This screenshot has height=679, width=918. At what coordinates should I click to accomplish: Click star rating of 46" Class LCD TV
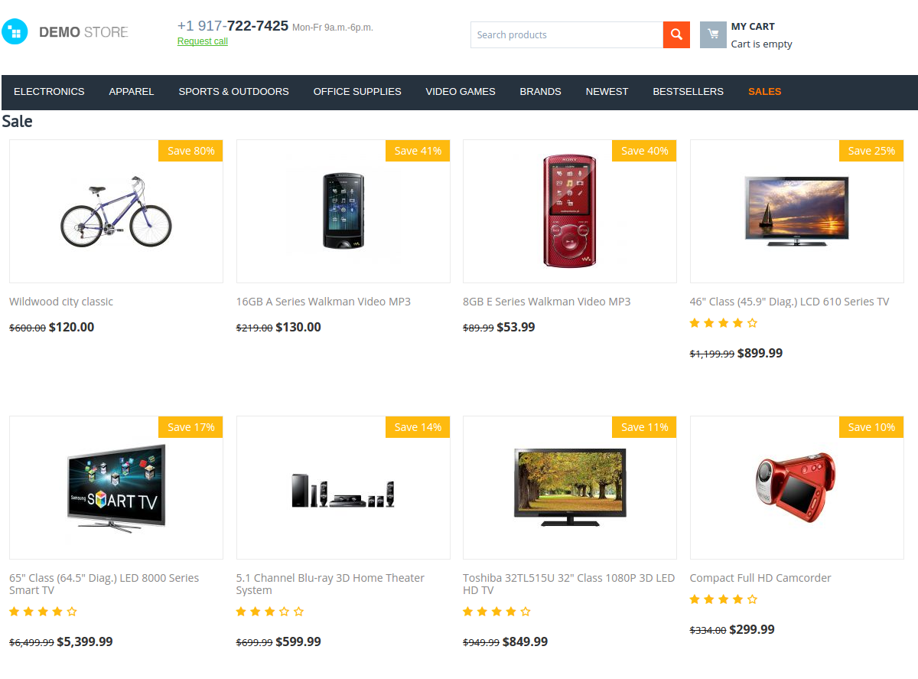click(x=724, y=323)
